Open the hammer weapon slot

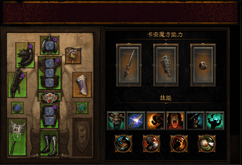(17, 137)
